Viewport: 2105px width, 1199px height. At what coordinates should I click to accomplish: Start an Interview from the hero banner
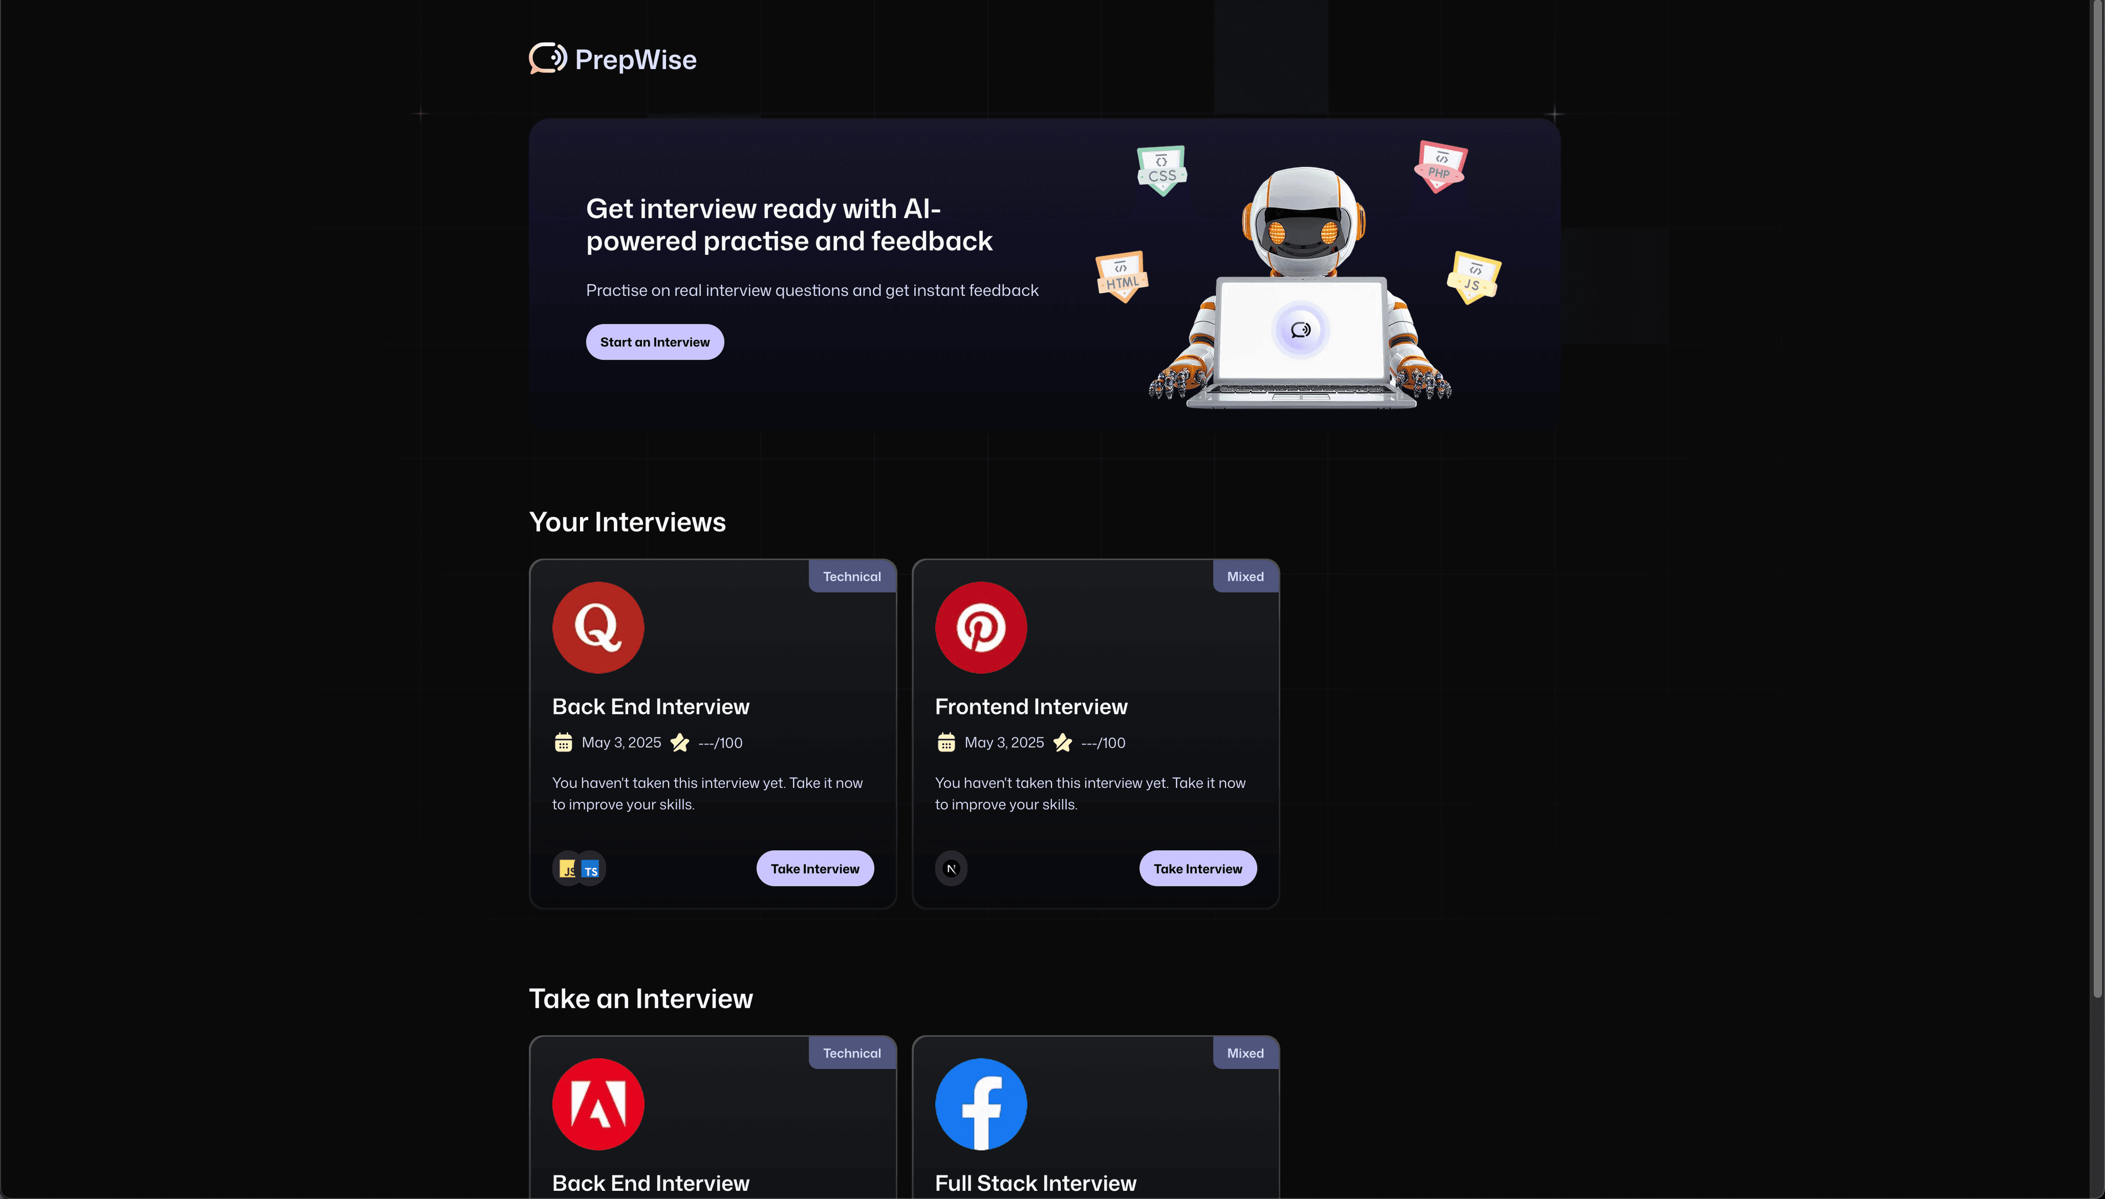[x=655, y=342]
